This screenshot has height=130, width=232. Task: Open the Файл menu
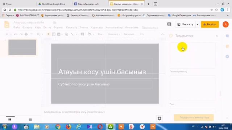[16, 27]
